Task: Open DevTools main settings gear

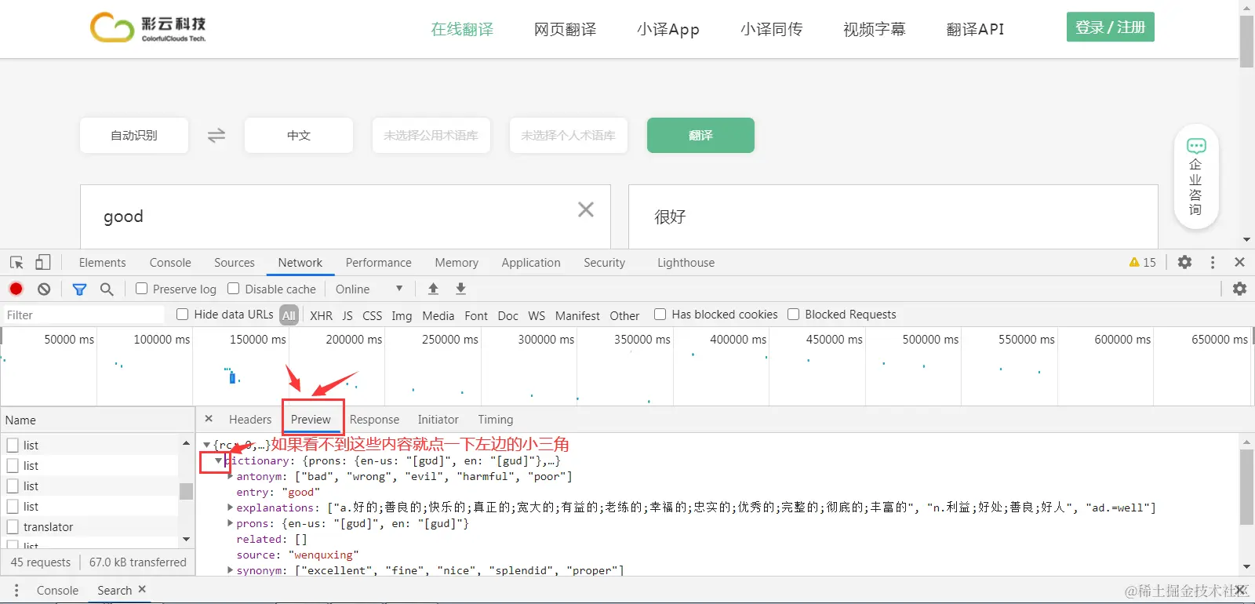Action: tap(1184, 262)
